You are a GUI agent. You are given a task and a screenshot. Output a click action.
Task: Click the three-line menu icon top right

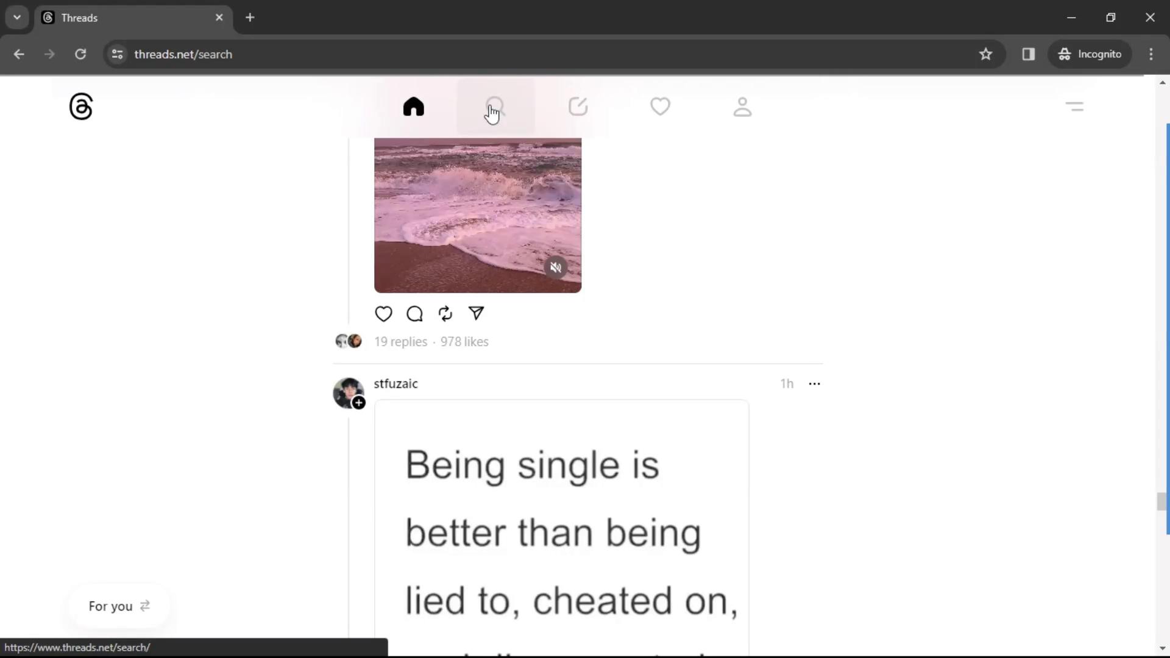pos(1074,106)
